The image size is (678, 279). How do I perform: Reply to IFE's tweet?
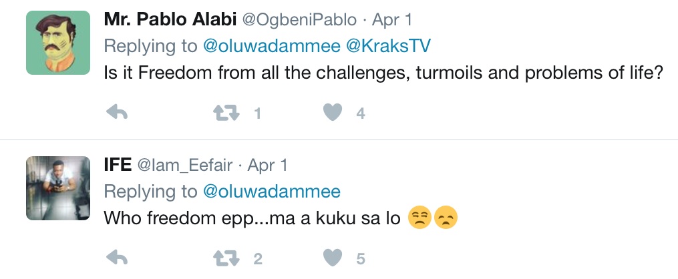tap(117, 258)
